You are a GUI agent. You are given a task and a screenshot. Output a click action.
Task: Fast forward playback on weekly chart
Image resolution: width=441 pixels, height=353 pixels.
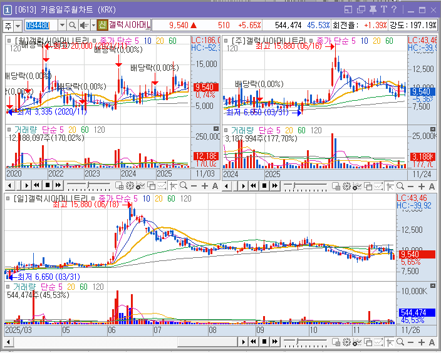275,185
